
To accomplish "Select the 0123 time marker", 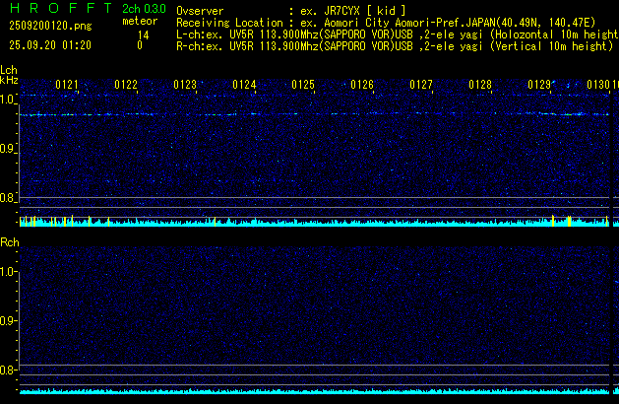I will click(x=185, y=86).
